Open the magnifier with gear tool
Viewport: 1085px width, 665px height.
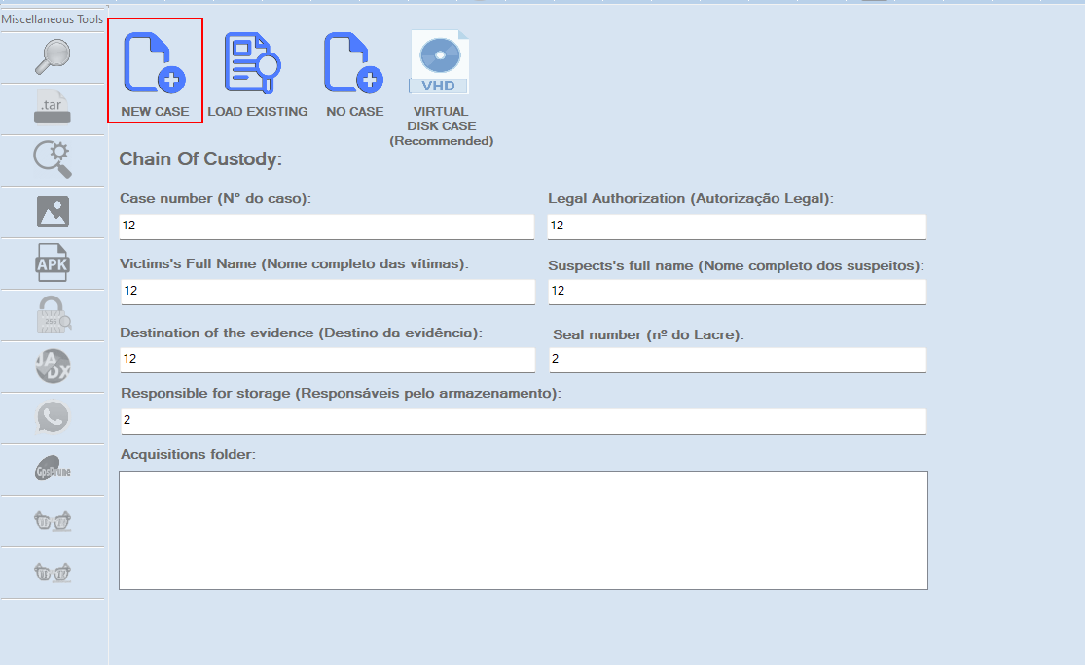point(53,159)
